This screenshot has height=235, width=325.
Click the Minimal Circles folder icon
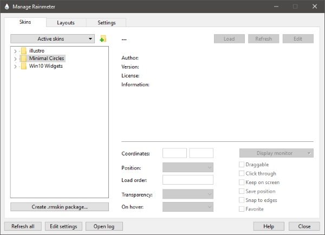tap(23, 58)
